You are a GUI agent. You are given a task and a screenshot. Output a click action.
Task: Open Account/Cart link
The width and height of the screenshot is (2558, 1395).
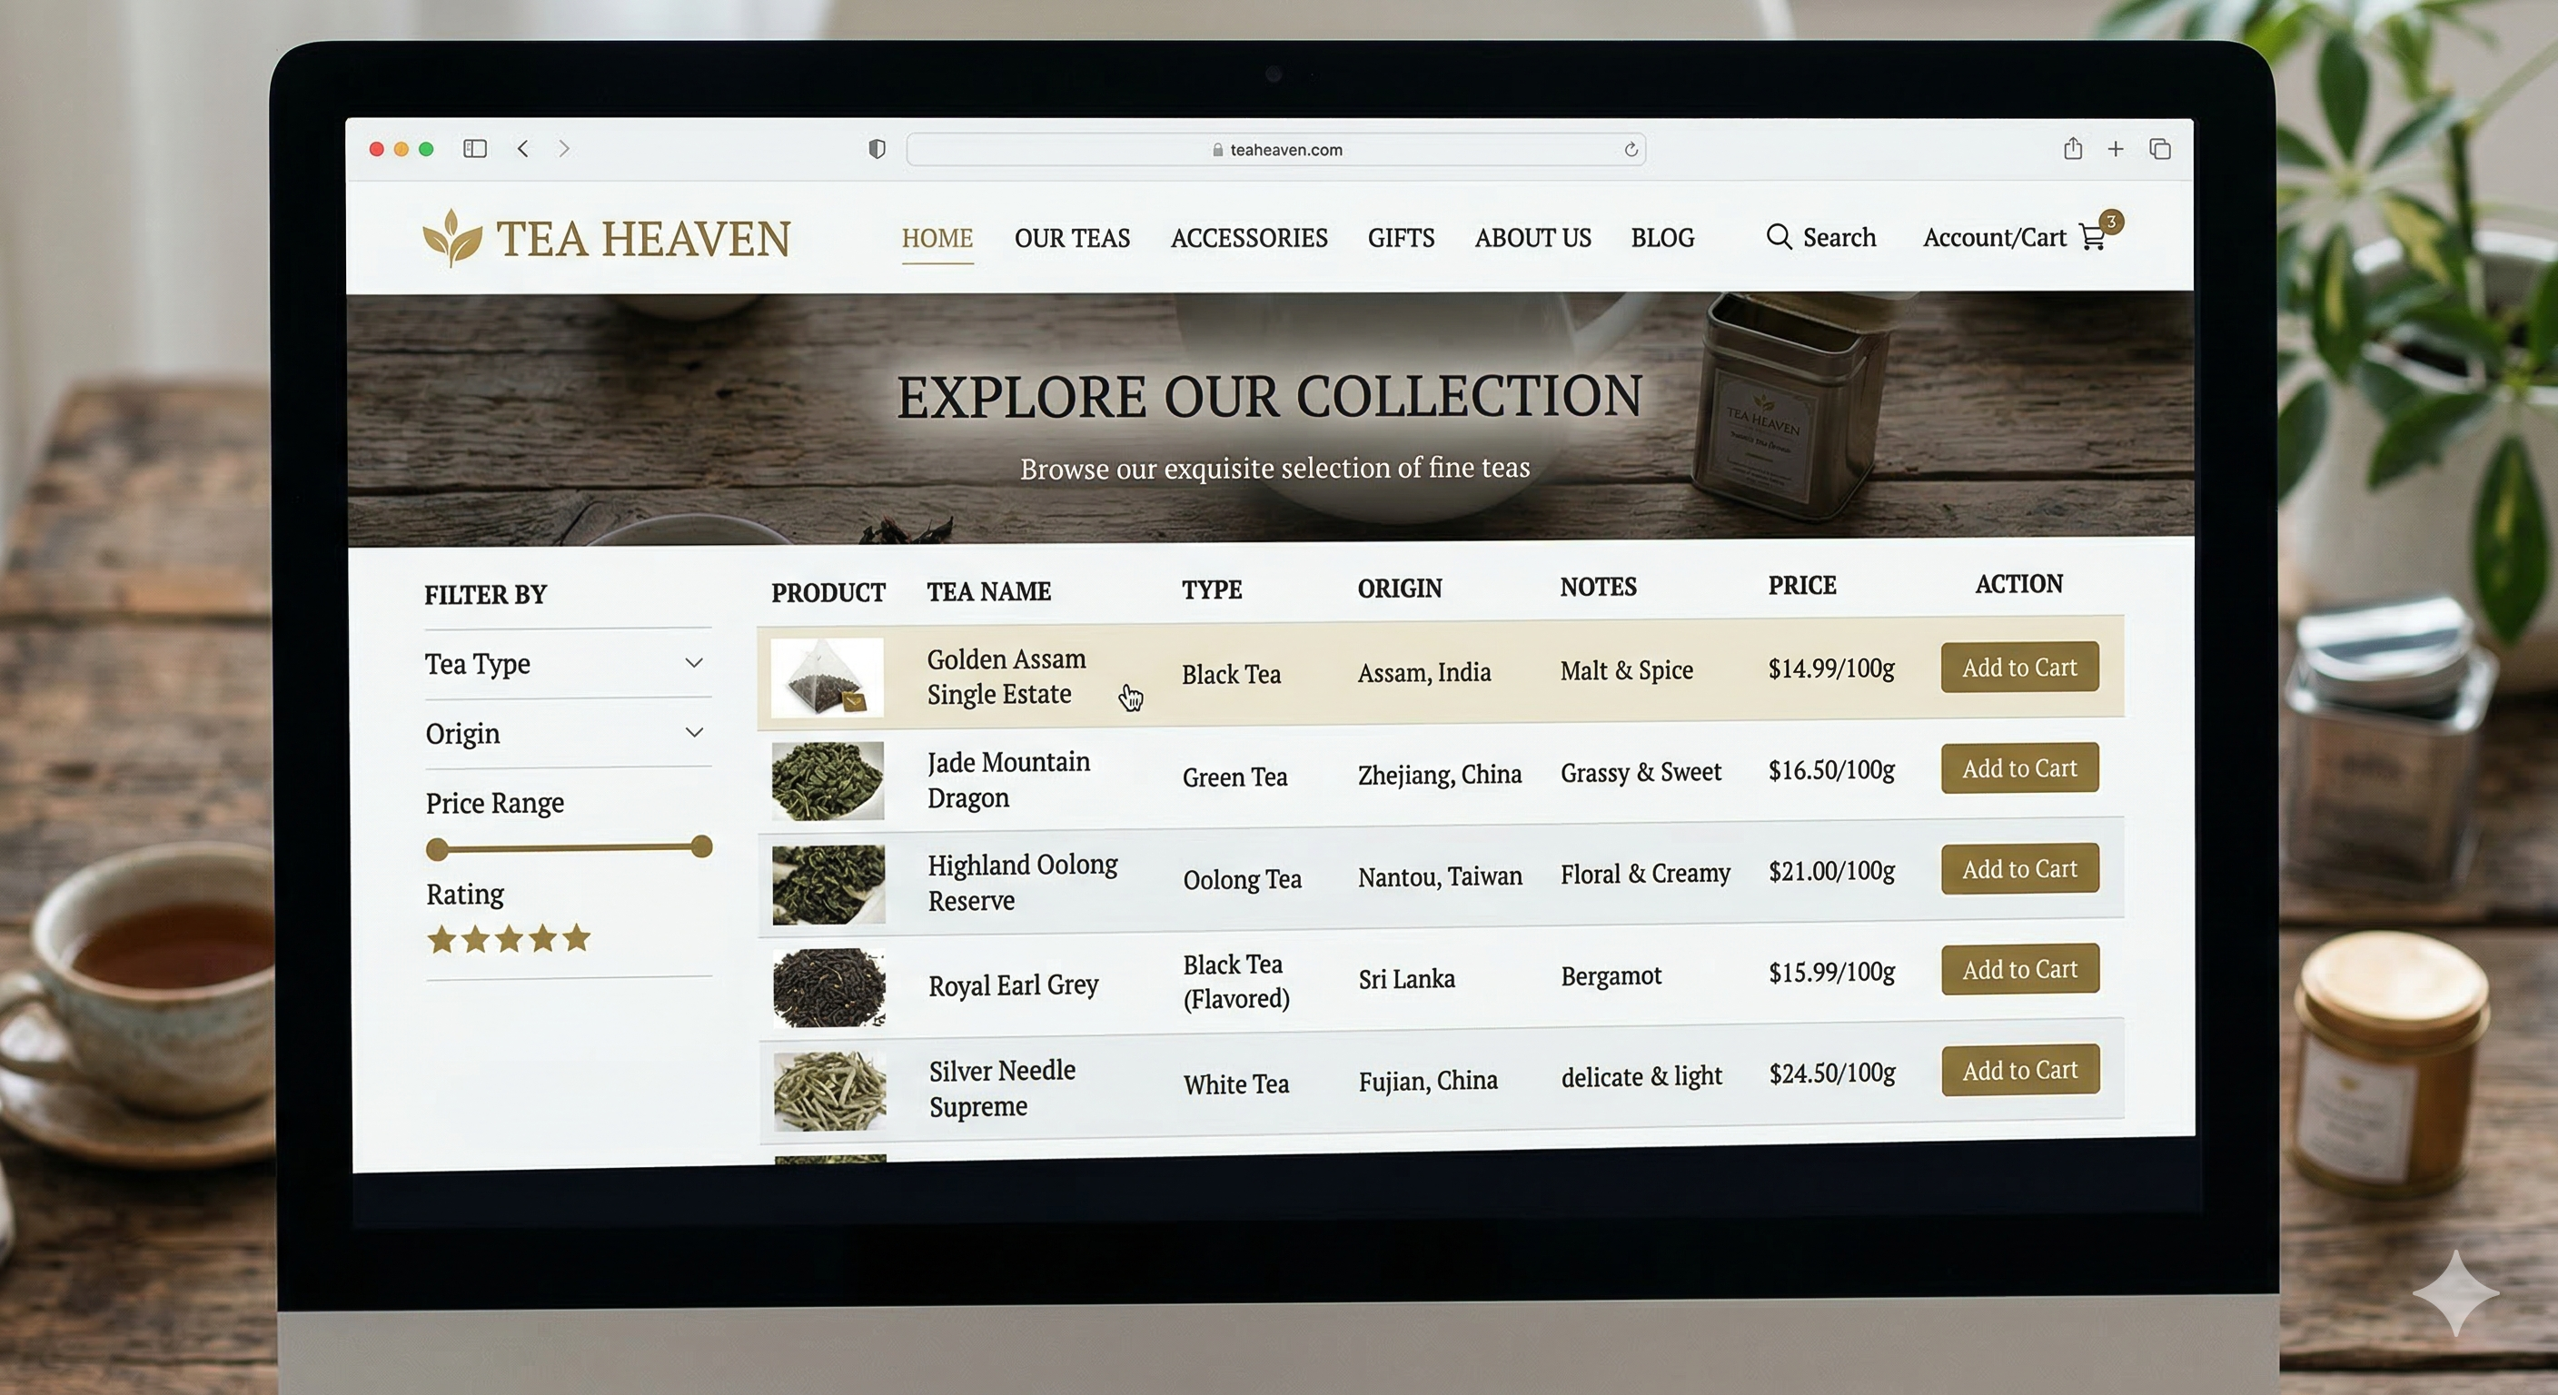(1994, 237)
